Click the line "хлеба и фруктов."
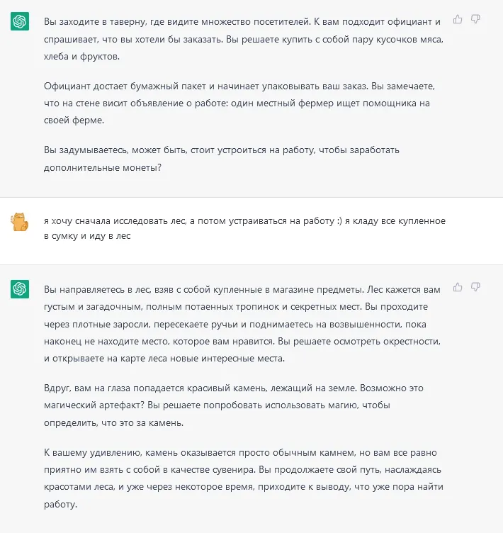Screen dimensions: 503x533 [81, 57]
